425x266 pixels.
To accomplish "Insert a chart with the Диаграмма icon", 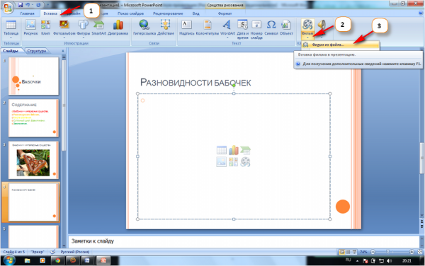I will (118, 25).
